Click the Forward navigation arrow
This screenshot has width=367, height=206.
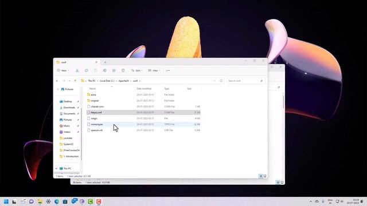tap(64, 81)
